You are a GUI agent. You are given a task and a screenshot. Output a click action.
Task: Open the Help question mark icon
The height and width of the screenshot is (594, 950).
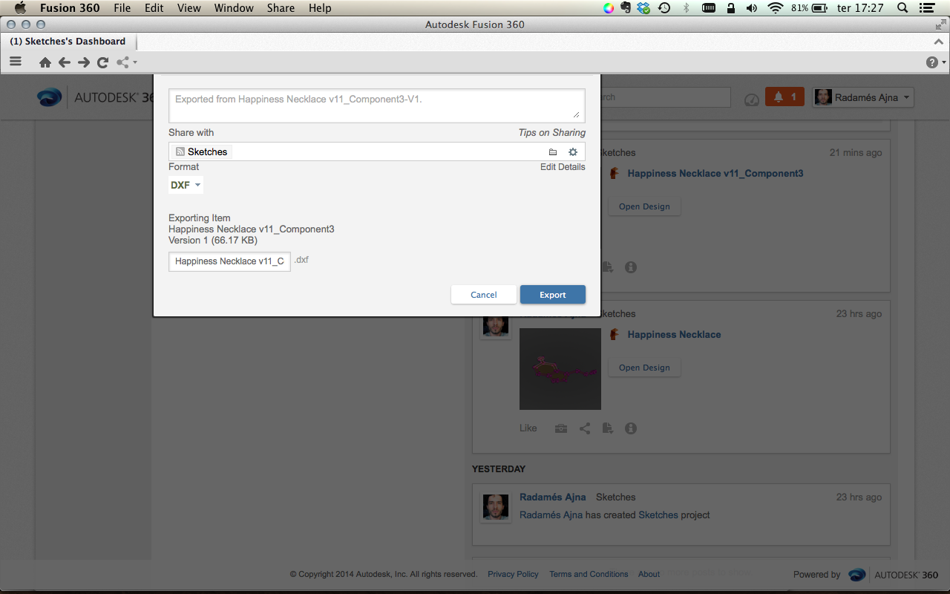click(935, 63)
